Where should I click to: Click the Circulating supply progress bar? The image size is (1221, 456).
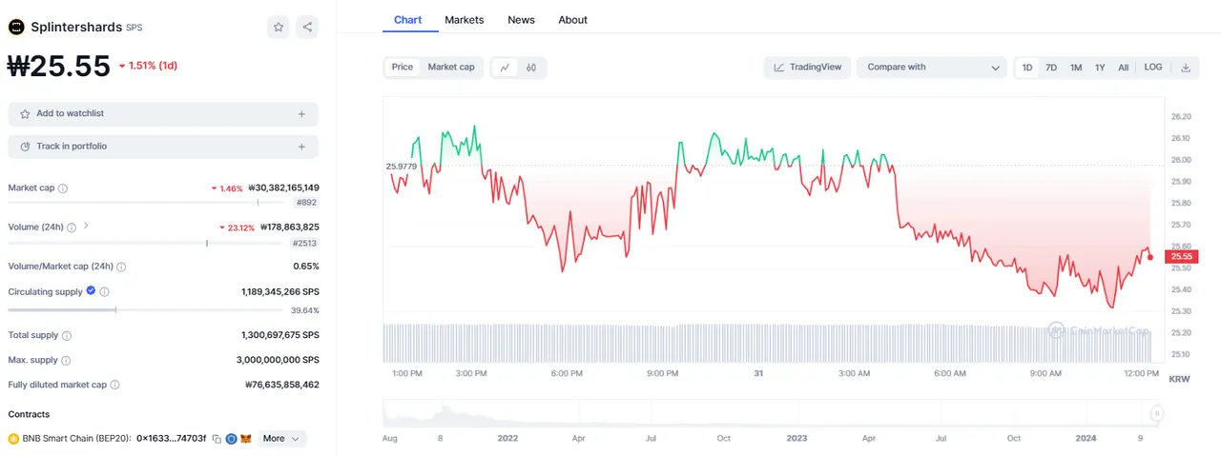[x=147, y=309]
